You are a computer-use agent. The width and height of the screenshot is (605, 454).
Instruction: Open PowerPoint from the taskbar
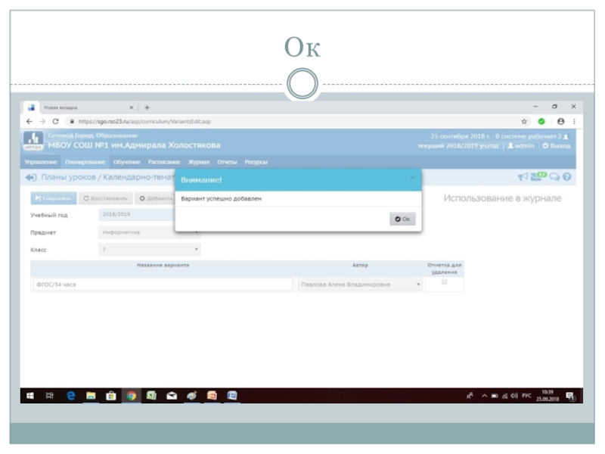tap(212, 396)
